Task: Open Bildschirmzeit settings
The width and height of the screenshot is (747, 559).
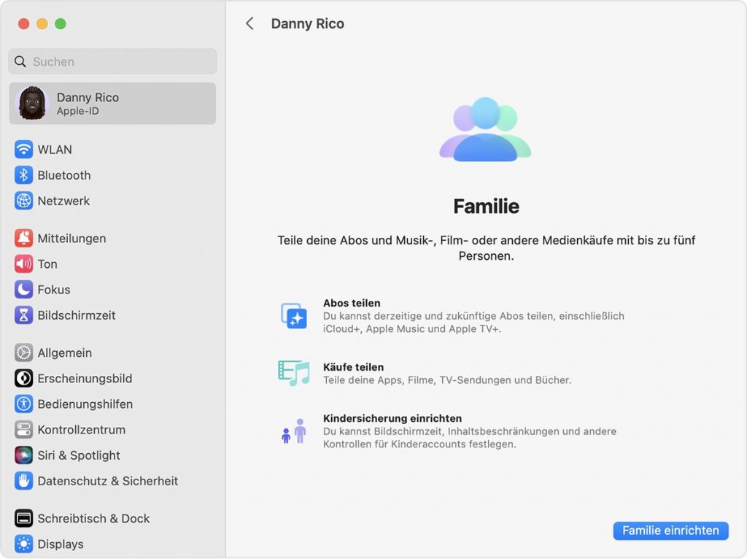Action: (x=77, y=315)
